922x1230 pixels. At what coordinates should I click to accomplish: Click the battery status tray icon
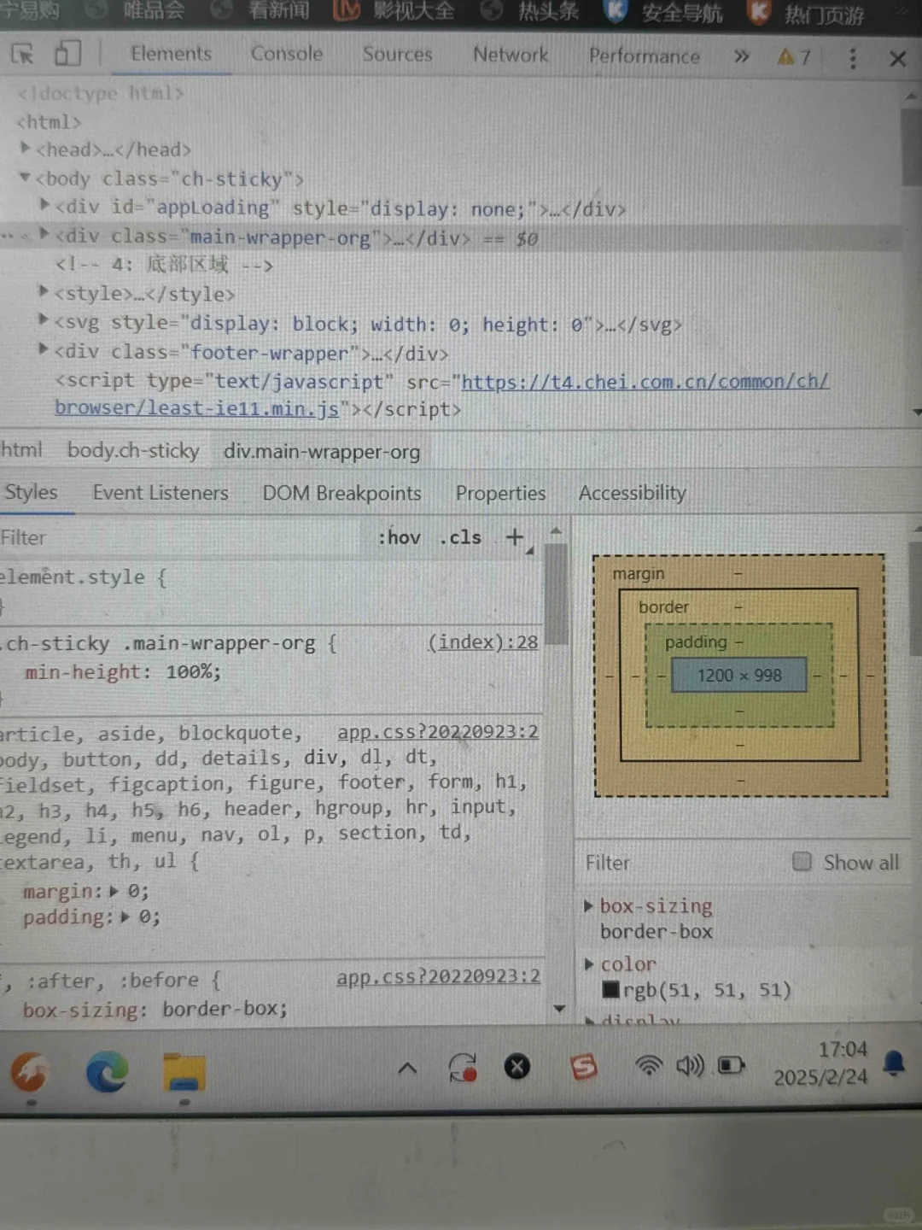[731, 1065]
